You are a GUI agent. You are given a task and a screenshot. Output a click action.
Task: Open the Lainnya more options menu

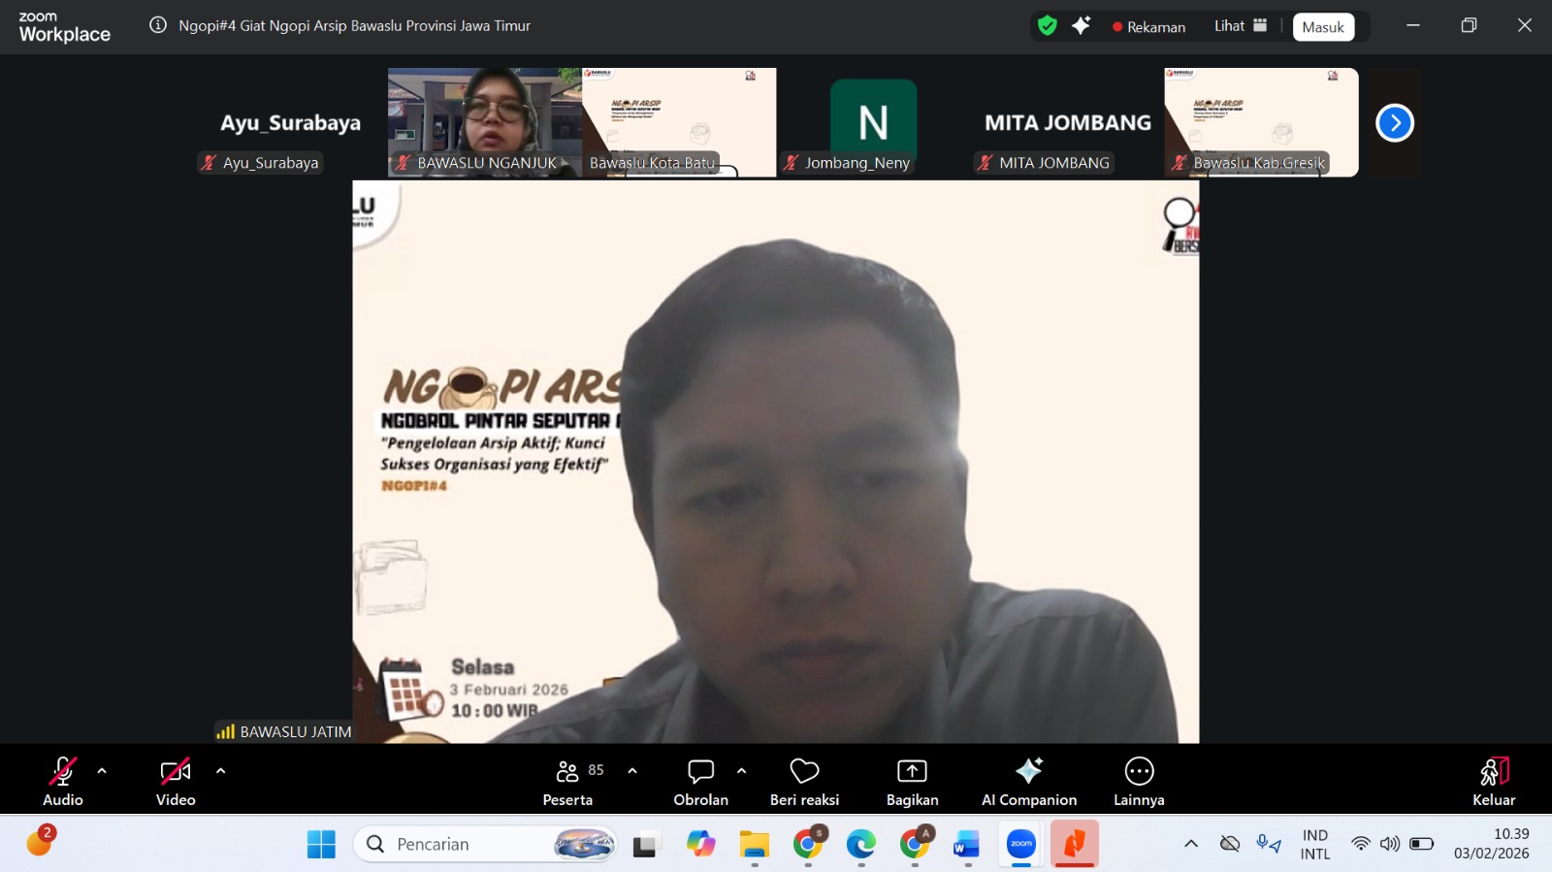(x=1139, y=781)
